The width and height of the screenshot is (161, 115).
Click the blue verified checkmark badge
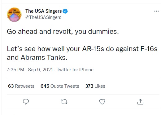pos(65,11)
